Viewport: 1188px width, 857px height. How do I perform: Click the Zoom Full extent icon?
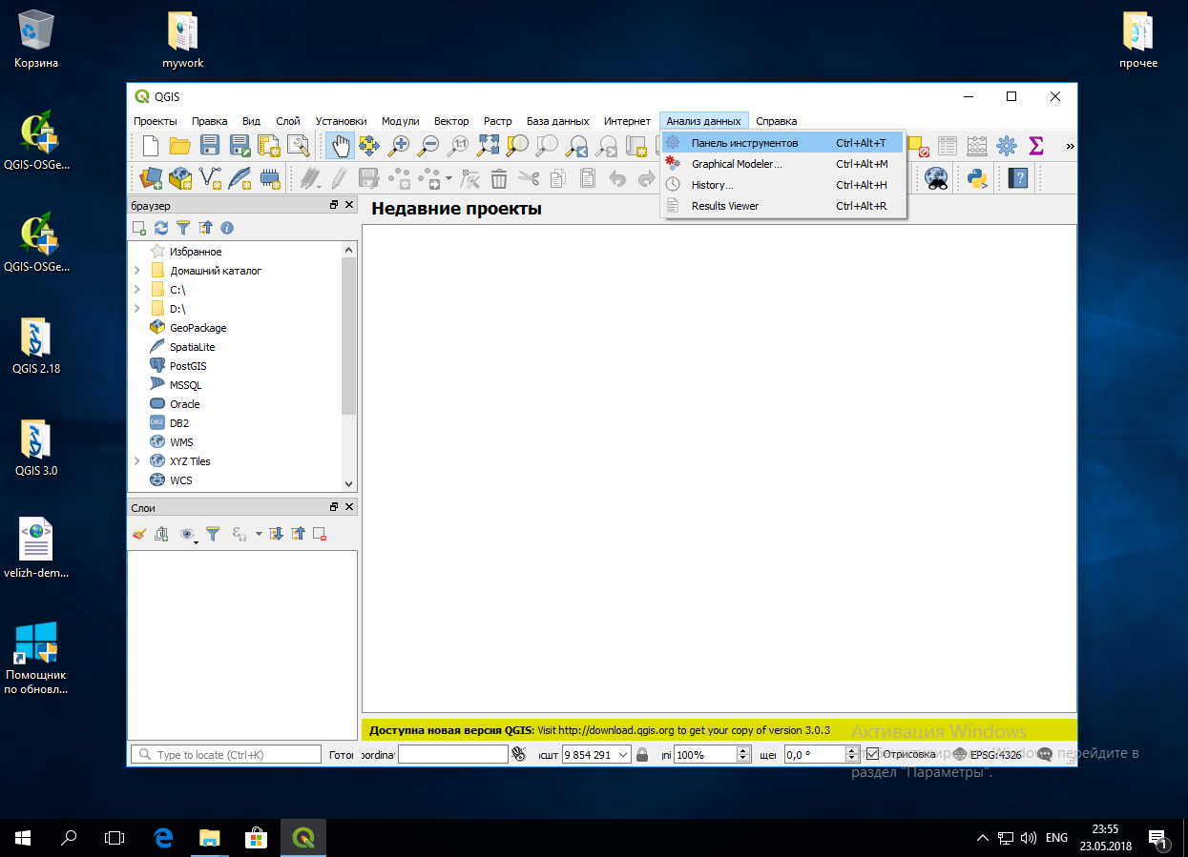point(489,146)
